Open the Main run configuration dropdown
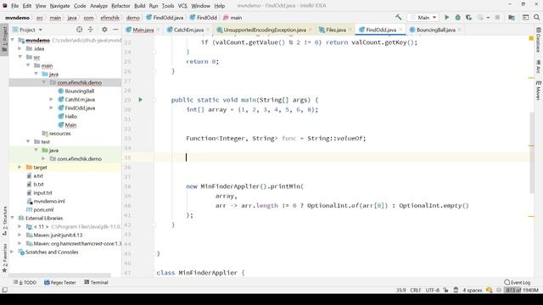Viewport: 543px width, 305px height. click(x=423, y=17)
